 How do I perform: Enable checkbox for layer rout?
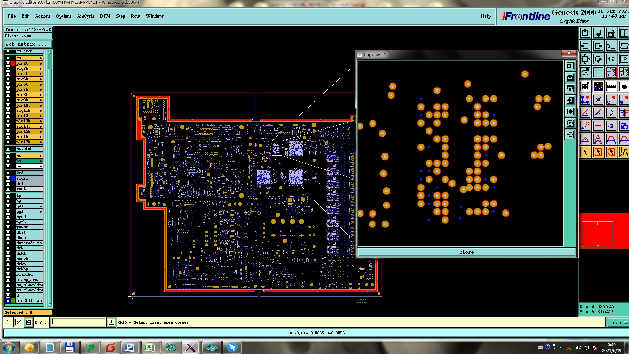[8, 189]
